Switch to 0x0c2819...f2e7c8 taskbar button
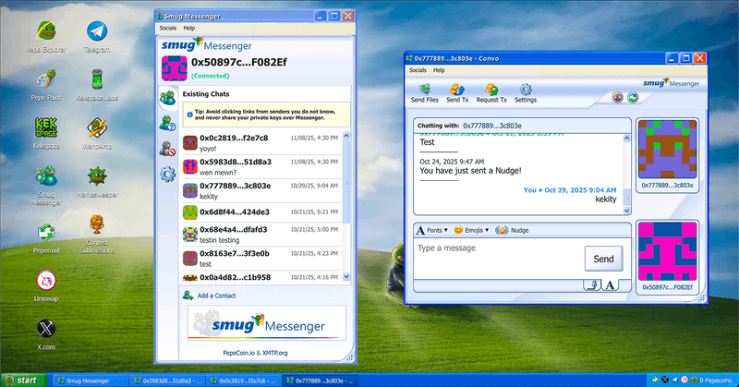The image size is (739, 387). [244, 381]
